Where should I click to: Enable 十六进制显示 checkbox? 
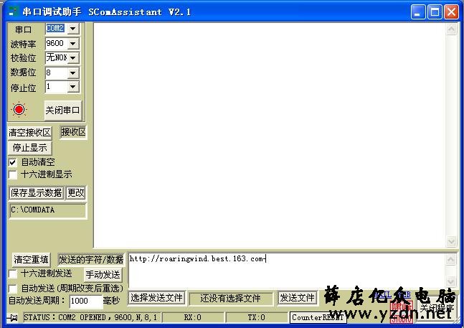tap(13, 174)
